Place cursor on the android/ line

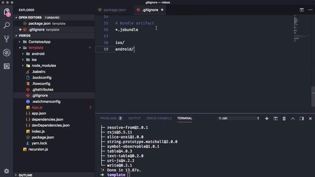[x=125, y=49]
